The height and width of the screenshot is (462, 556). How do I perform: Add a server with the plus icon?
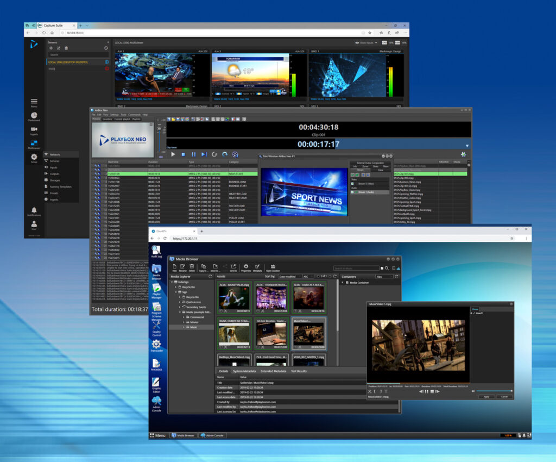pos(51,48)
